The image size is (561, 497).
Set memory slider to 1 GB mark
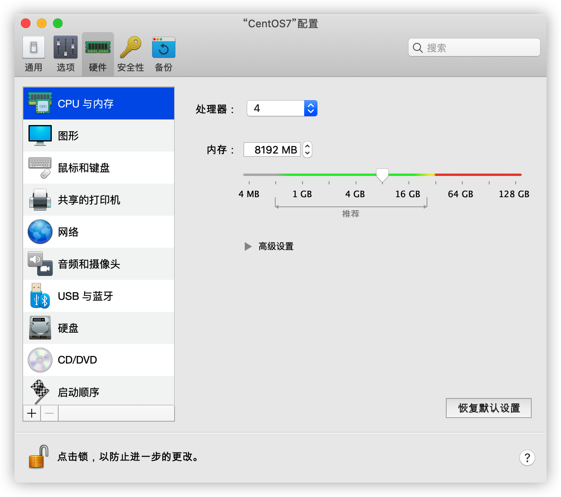pos(303,175)
